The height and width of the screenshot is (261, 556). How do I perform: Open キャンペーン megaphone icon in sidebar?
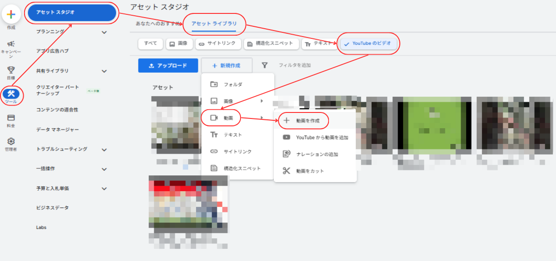pyautogui.click(x=11, y=44)
